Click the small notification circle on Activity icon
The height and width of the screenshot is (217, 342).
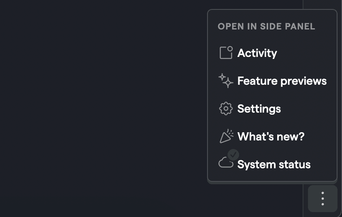[230, 49]
